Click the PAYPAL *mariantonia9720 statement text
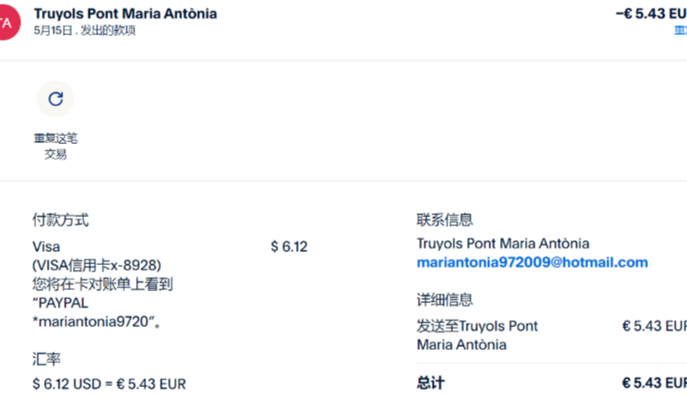 pos(99,312)
